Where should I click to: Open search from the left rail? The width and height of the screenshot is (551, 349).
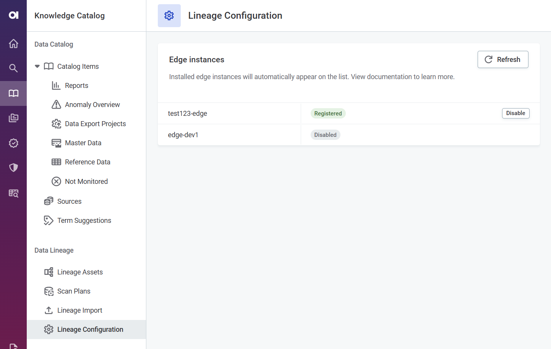[13, 68]
